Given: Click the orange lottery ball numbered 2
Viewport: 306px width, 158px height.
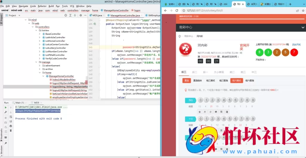Looking at the screenshot, I should 277,53.
